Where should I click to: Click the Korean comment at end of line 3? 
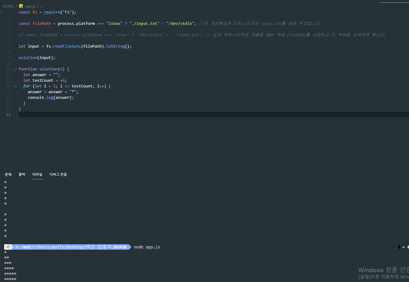pyautogui.click(x=260, y=24)
